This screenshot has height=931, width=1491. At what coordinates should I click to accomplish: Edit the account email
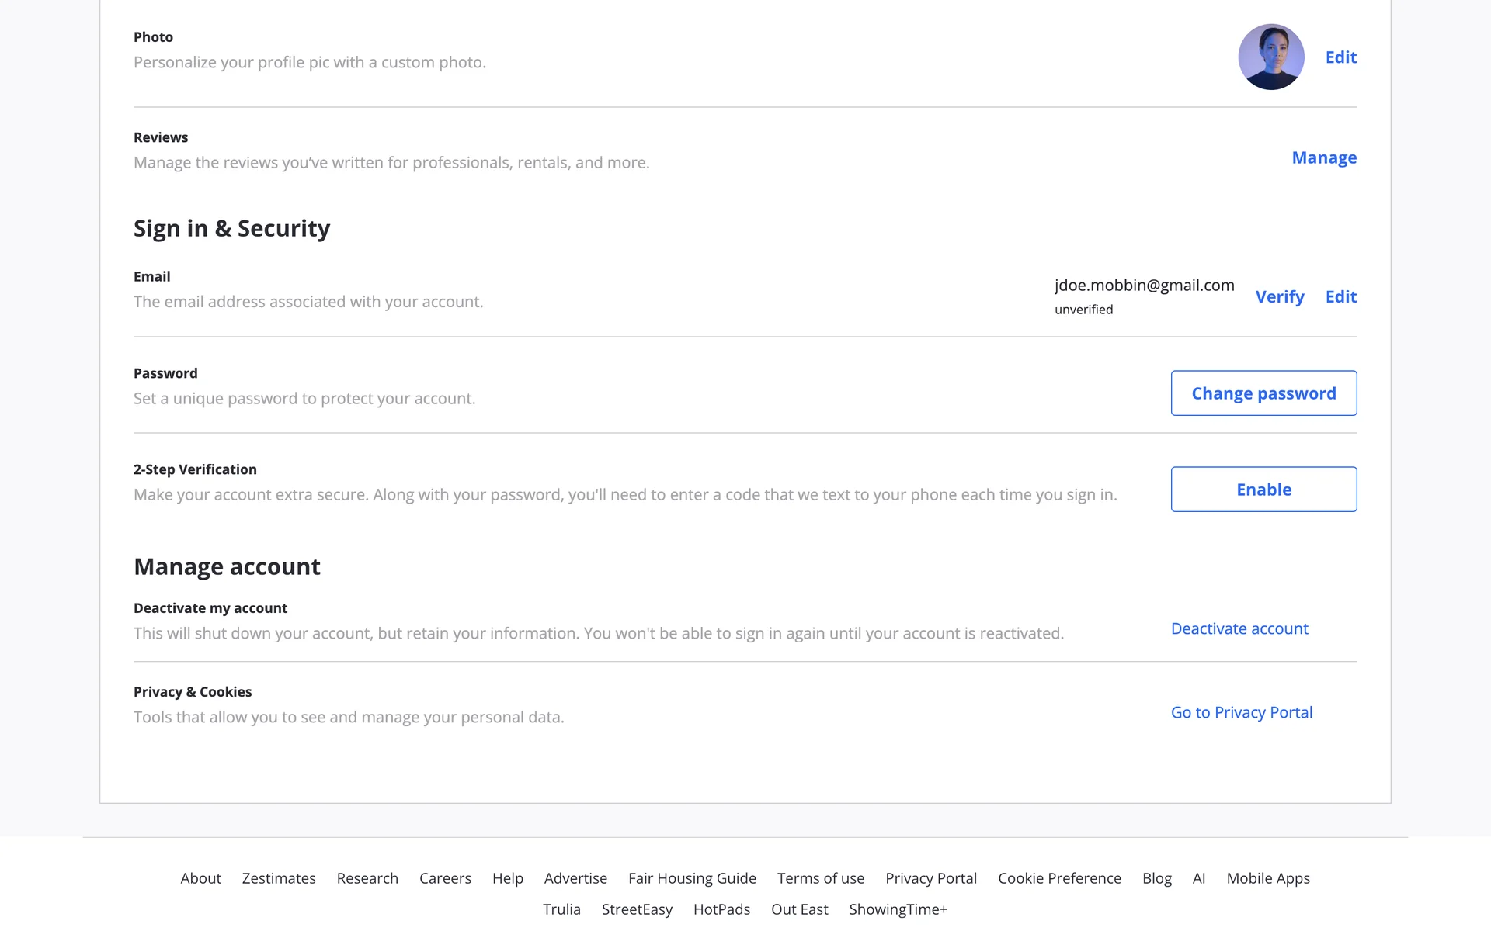[1340, 296]
